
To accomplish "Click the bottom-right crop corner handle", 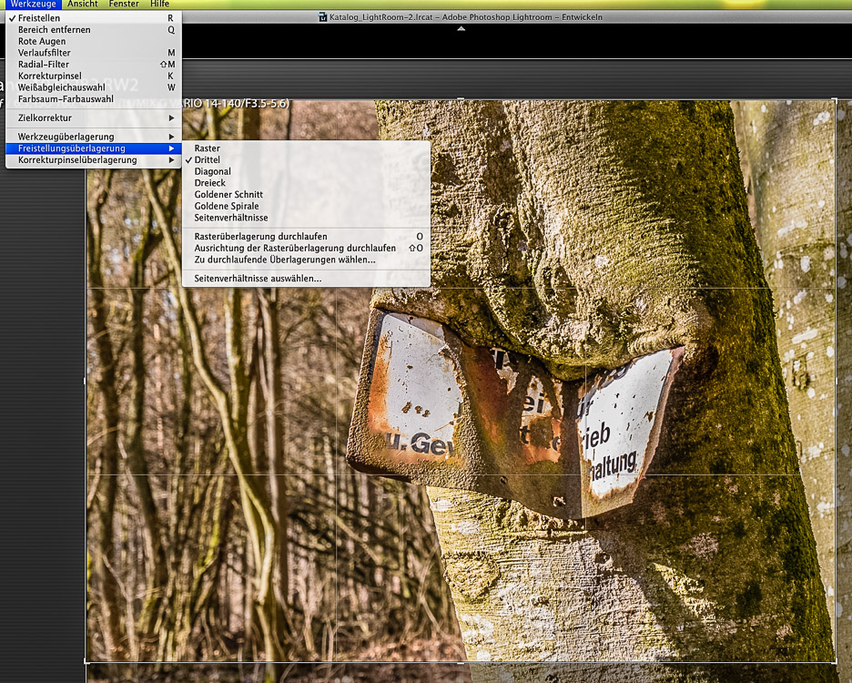I will coord(836,662).
